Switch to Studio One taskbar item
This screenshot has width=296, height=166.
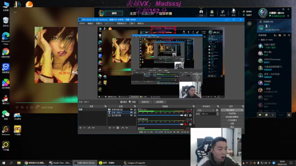[x=60, y=163]
